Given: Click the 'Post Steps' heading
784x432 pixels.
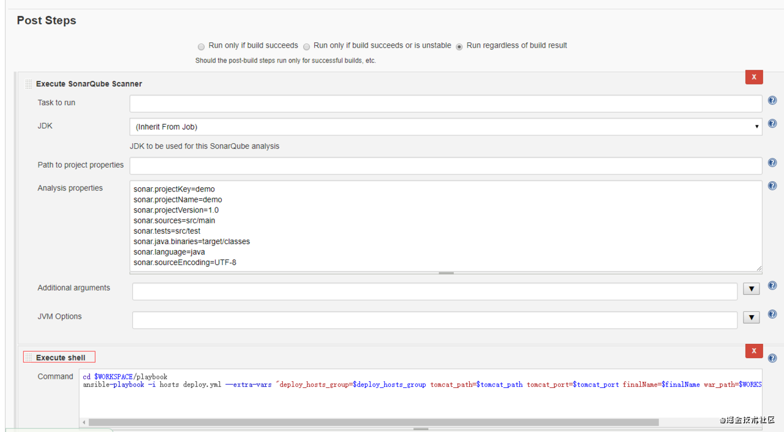Looking at the screenshot, I should coord(47,20).
